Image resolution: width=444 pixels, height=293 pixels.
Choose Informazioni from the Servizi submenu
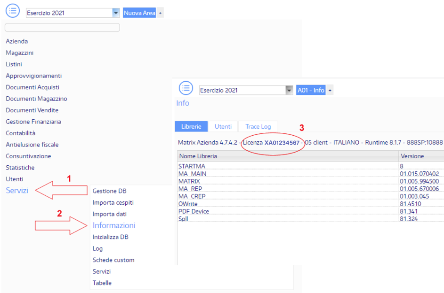point(114,225)
